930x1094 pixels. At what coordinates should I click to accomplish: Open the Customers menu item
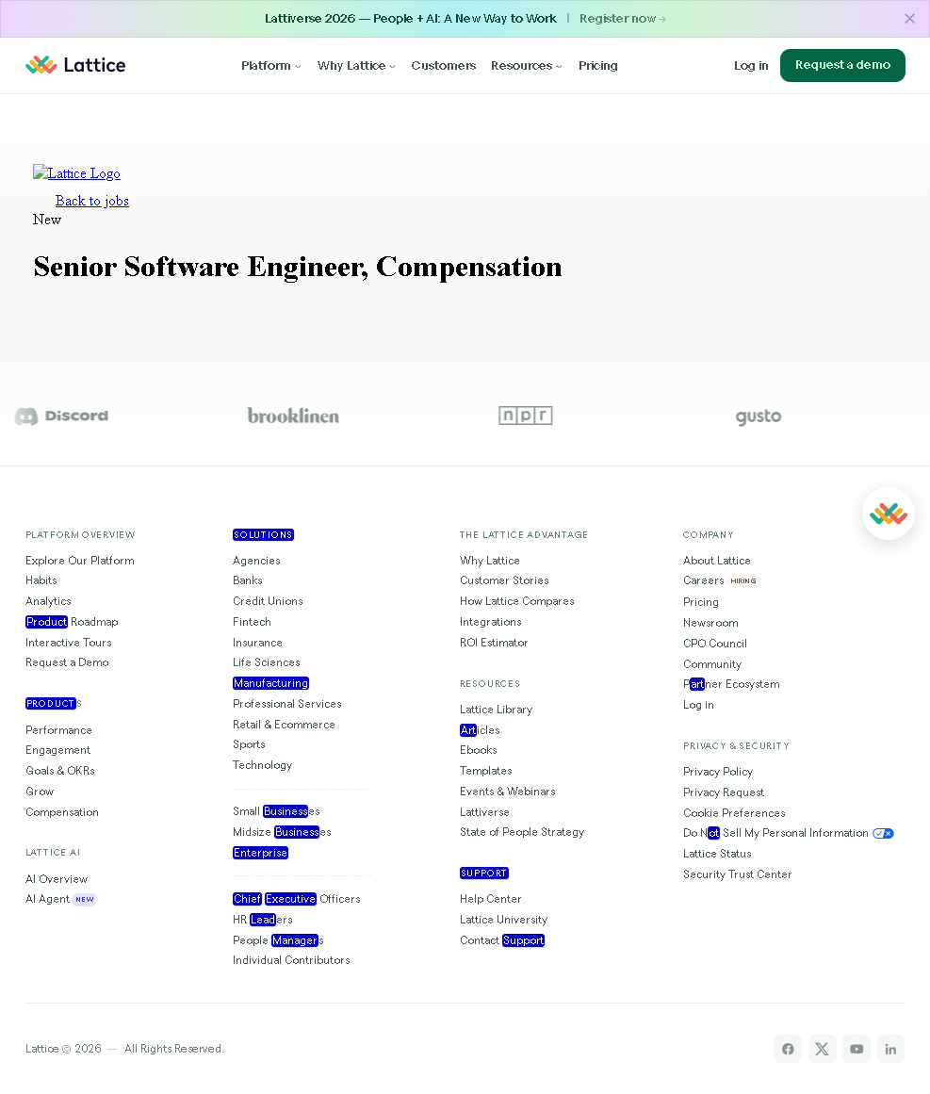coord(443,66)
